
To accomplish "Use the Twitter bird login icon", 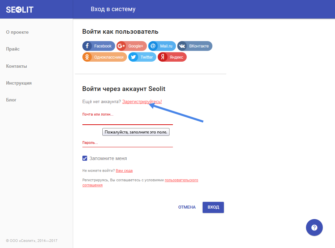I will click(134, 57).
